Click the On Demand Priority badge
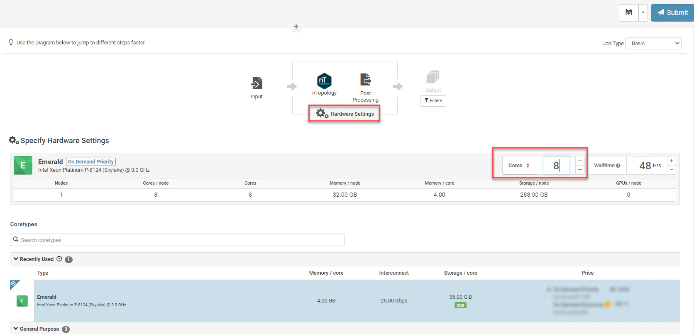 [x=91, y=162]
